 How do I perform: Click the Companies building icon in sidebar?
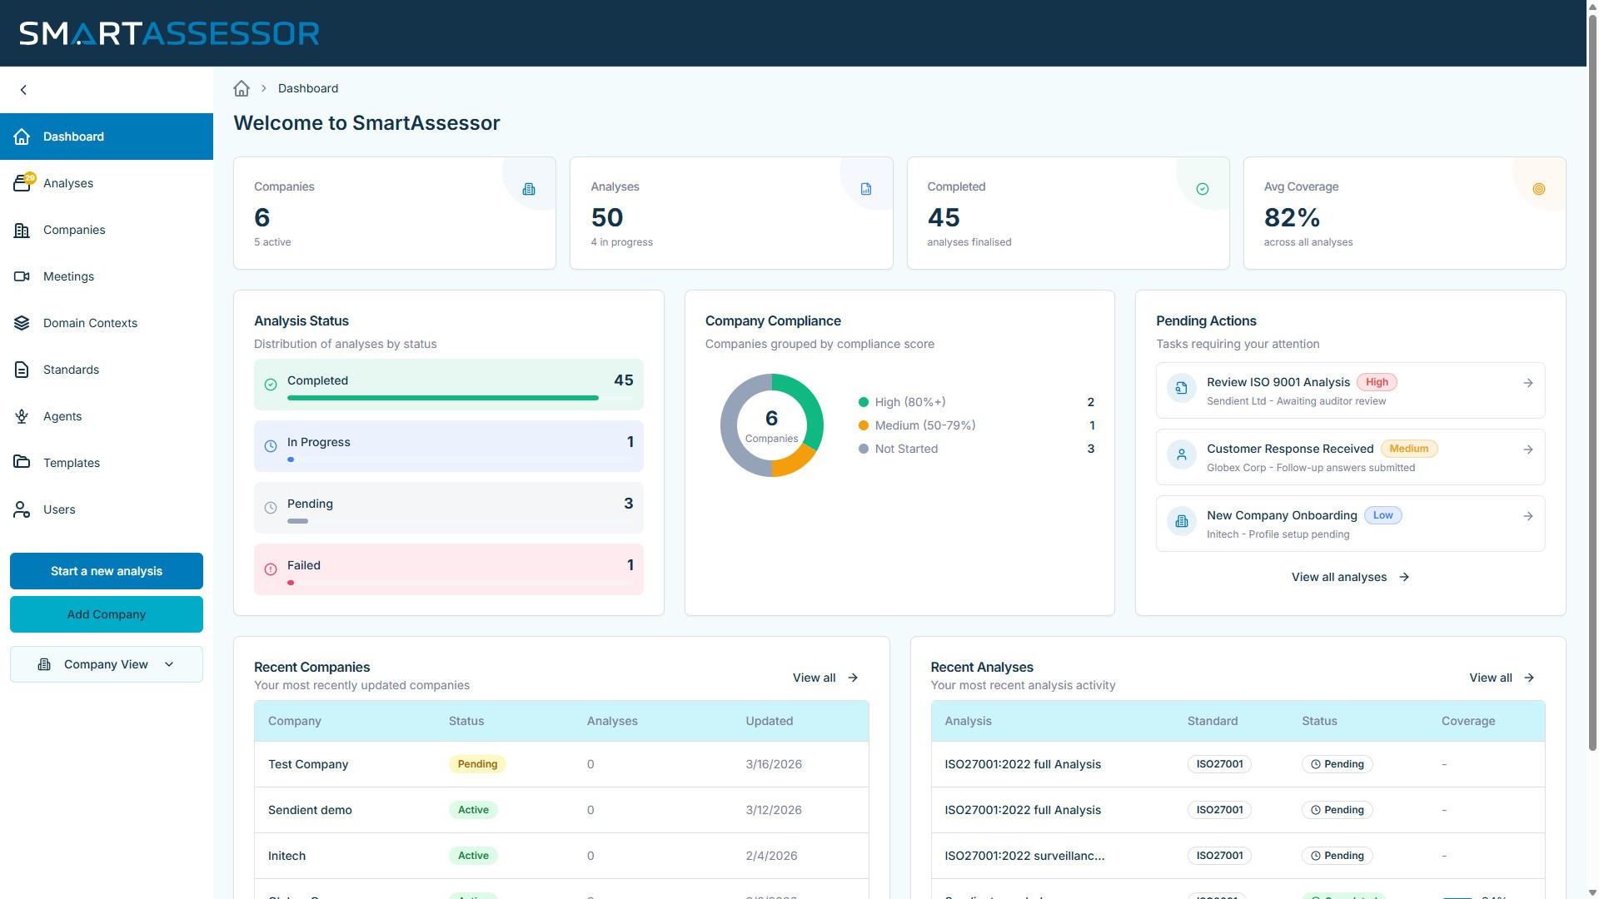pos(22,230)
